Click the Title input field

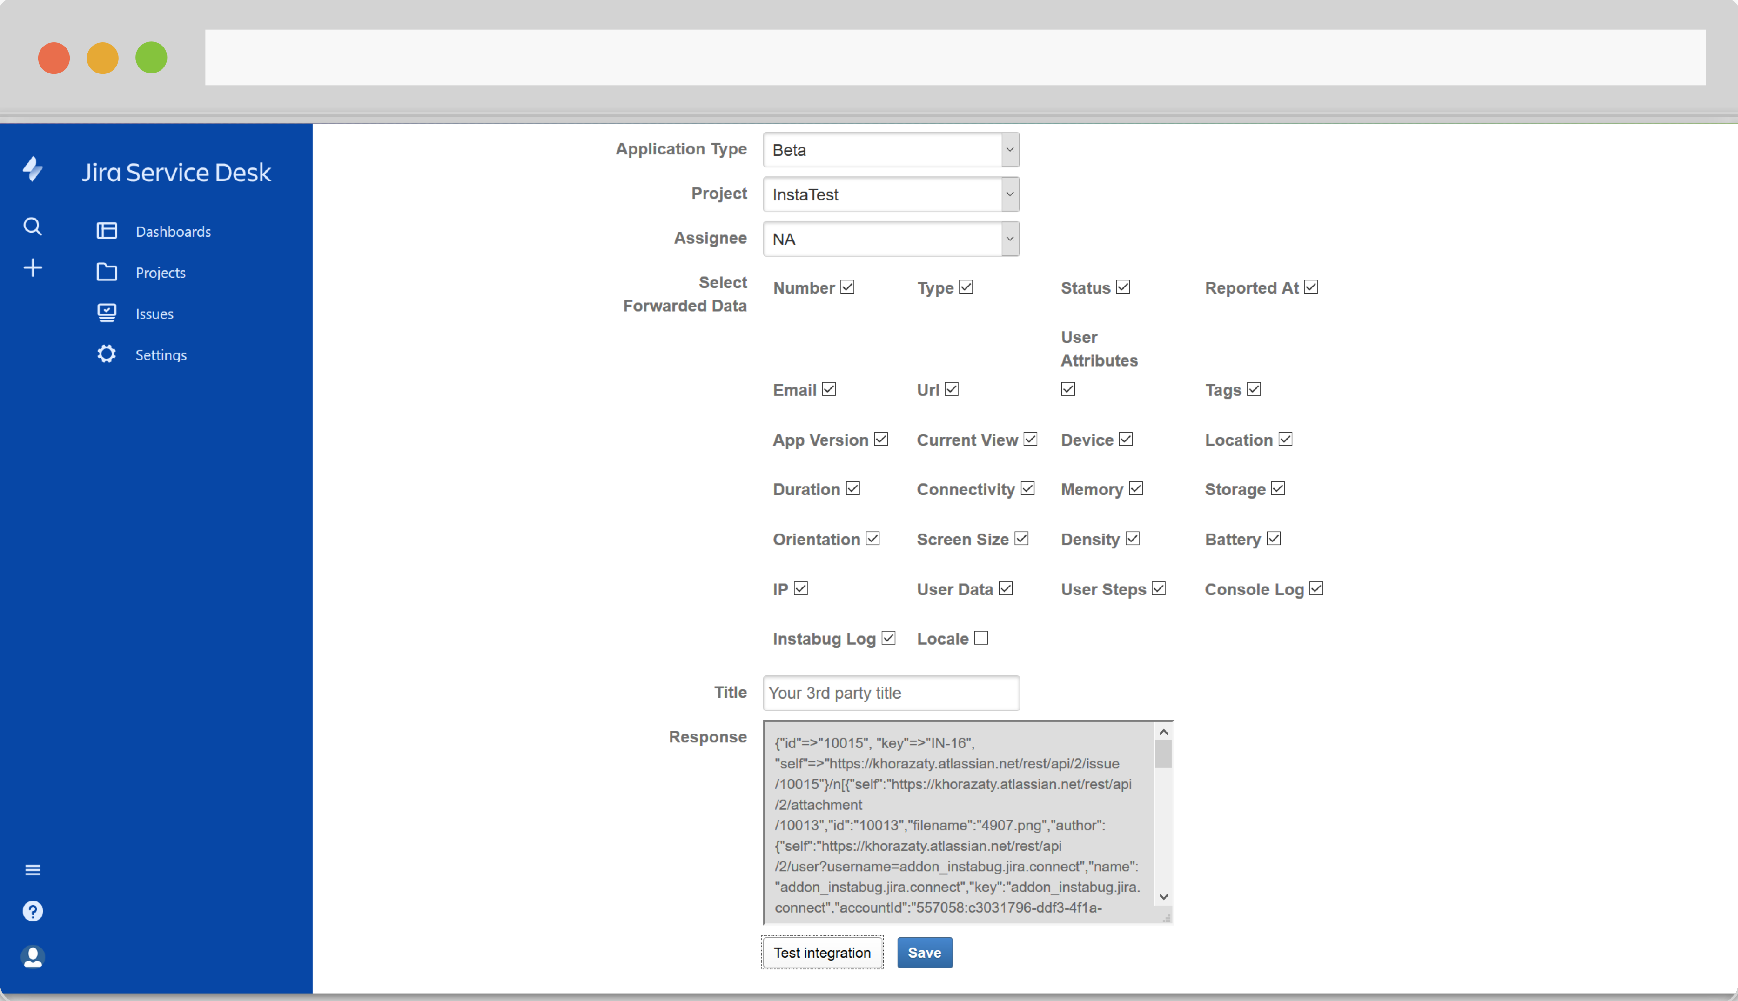pos(891,693)
